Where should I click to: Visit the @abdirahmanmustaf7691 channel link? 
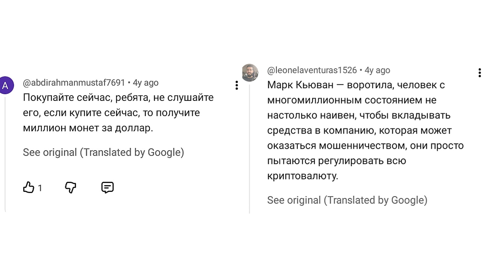click(x=74, y=83)
